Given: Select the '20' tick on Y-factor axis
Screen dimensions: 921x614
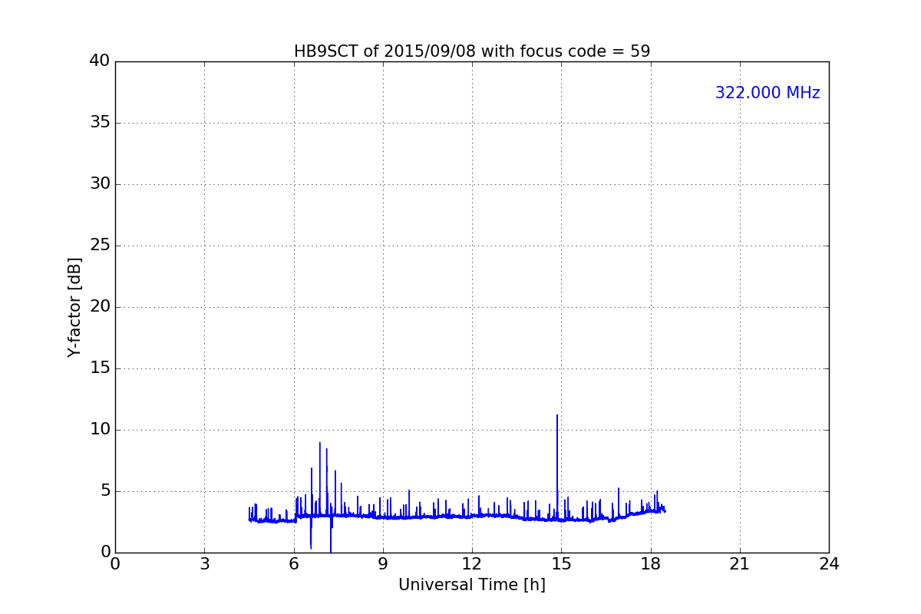Looking at the screenshot, I should pyautogui.click(x=100, y=307).
